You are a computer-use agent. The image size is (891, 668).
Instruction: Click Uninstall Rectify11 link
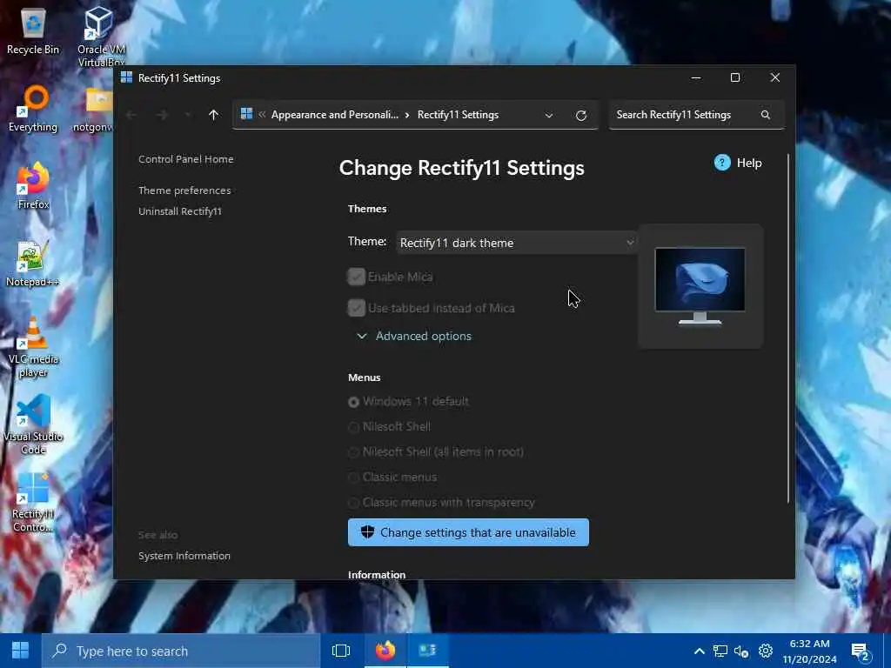tap(180, 210)
